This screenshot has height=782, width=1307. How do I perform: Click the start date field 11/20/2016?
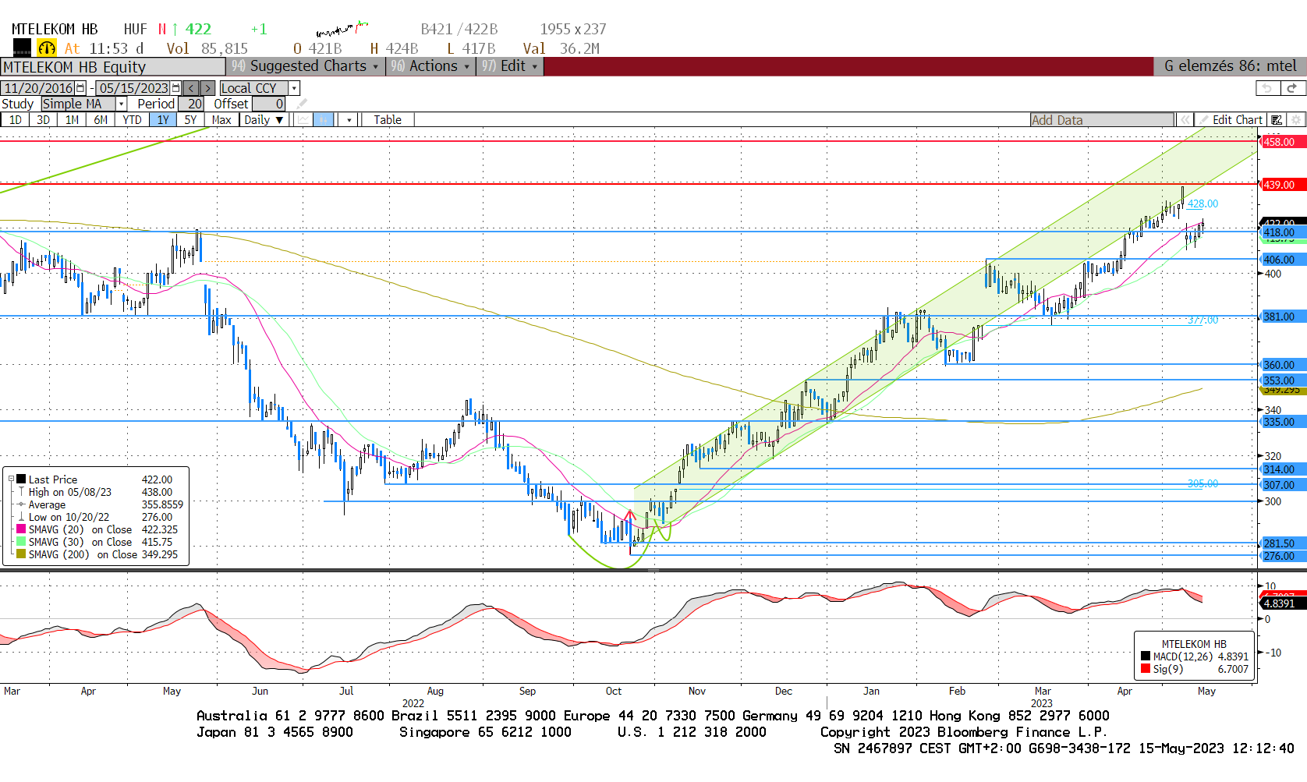tap(38, 88)
